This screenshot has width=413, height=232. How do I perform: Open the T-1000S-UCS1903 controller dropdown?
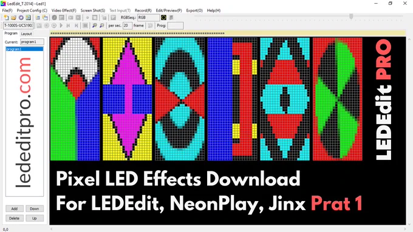click(18, 25)
